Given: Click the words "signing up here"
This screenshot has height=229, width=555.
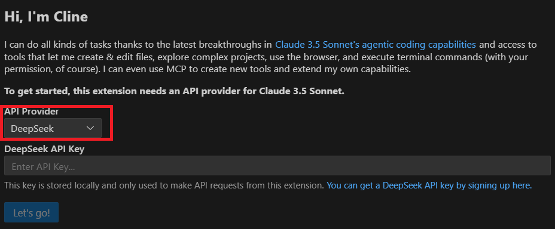Looking at the screenshot, I should tap(498, 185).
